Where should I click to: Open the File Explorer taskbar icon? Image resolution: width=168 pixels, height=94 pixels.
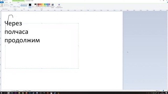point(19,93)
